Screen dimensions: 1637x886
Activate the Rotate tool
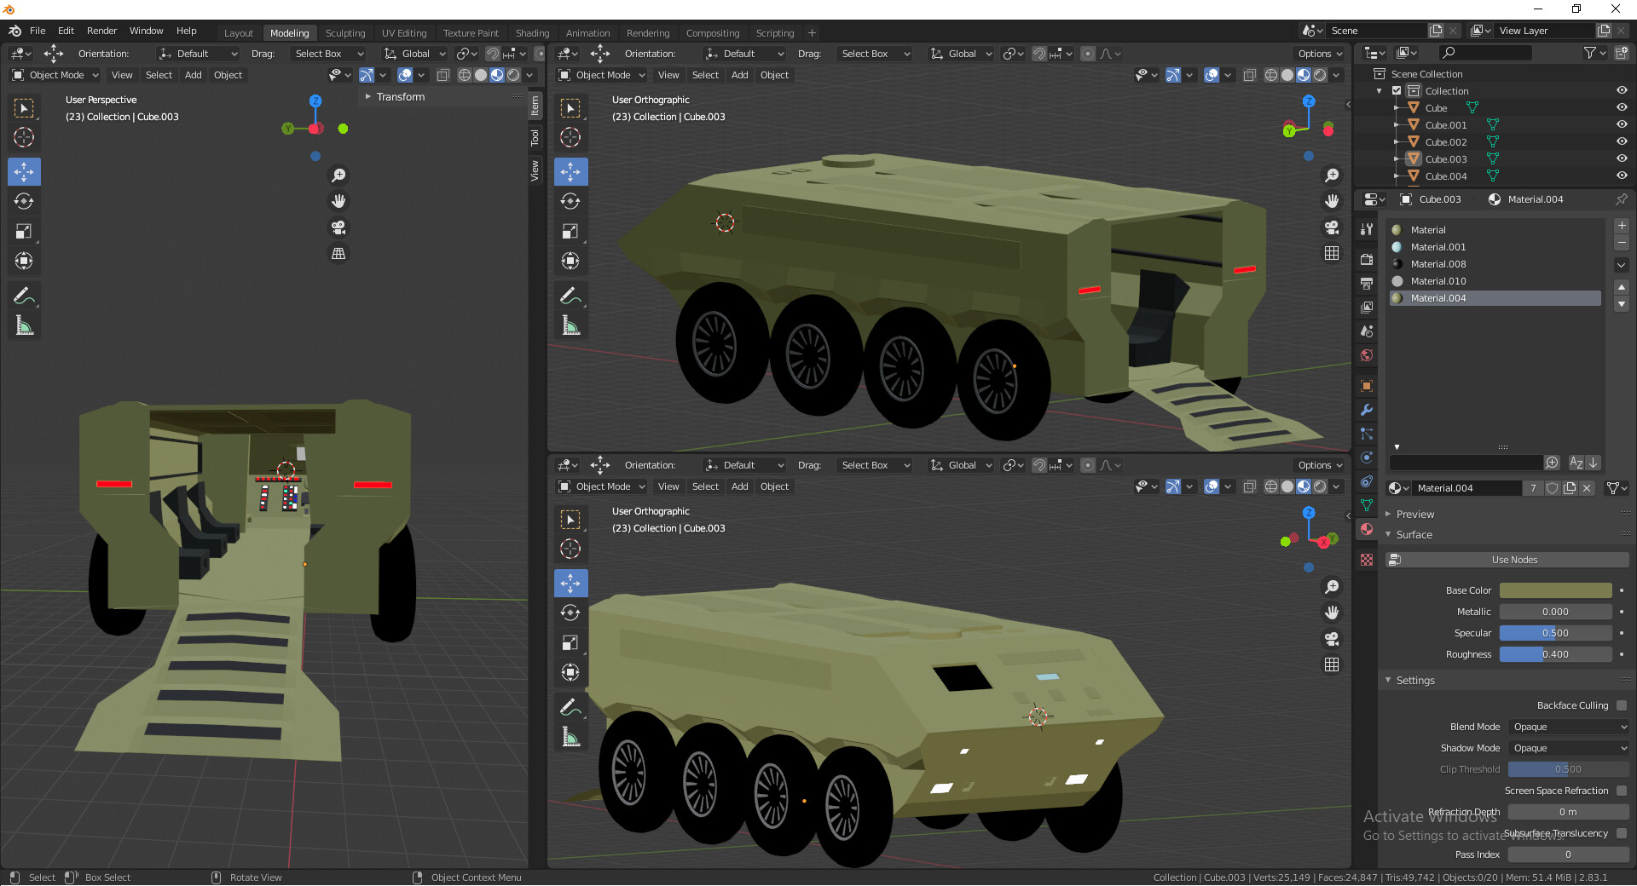pyautogui.click(x=24, y=201)
